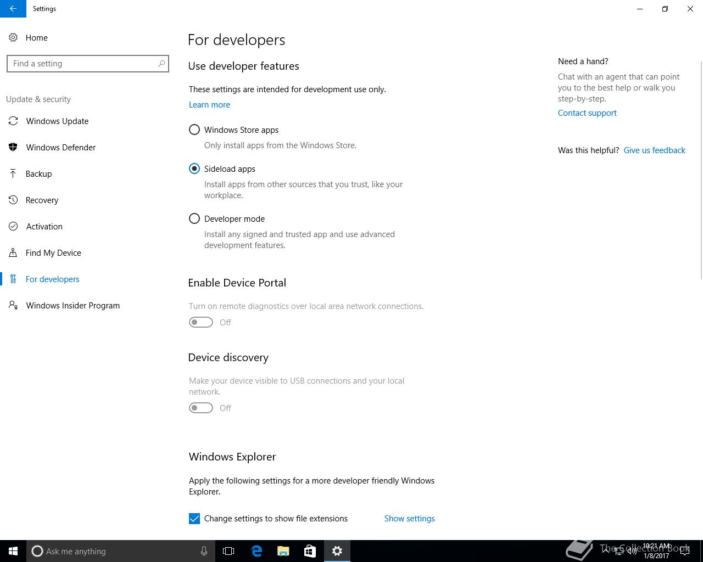Open File Explorer from taskbar
Viewport: 703px width, 562px height.
(x=283, y=551)
